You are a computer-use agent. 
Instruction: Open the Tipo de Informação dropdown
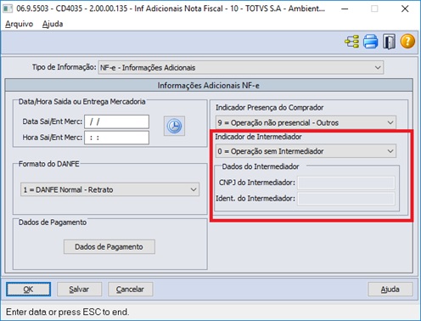coord(241,67)
